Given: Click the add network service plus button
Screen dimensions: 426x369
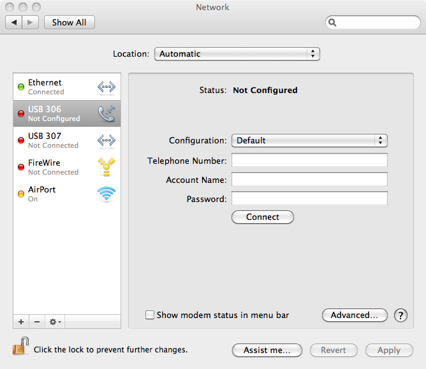Looking at the screenshot, I should coord(21,322).
